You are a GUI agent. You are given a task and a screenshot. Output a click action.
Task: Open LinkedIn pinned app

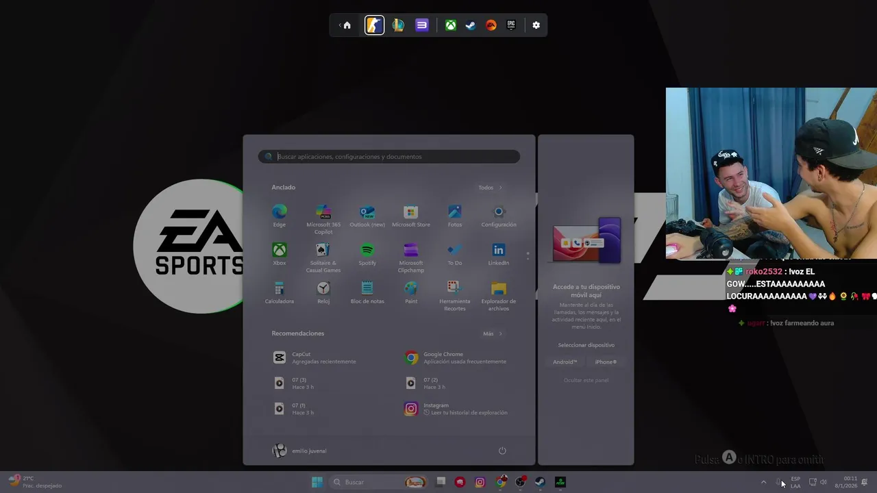coord(499,254)
